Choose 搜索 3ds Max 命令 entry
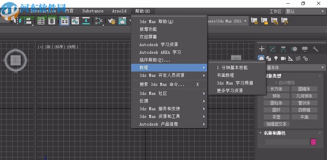This screenshot has width=327, height=160. coord(169,85)
